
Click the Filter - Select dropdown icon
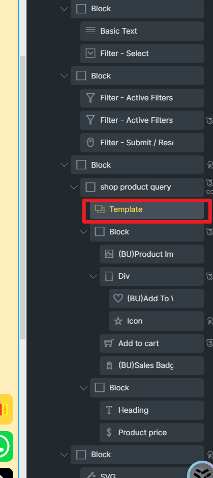(x=90, y=54)
